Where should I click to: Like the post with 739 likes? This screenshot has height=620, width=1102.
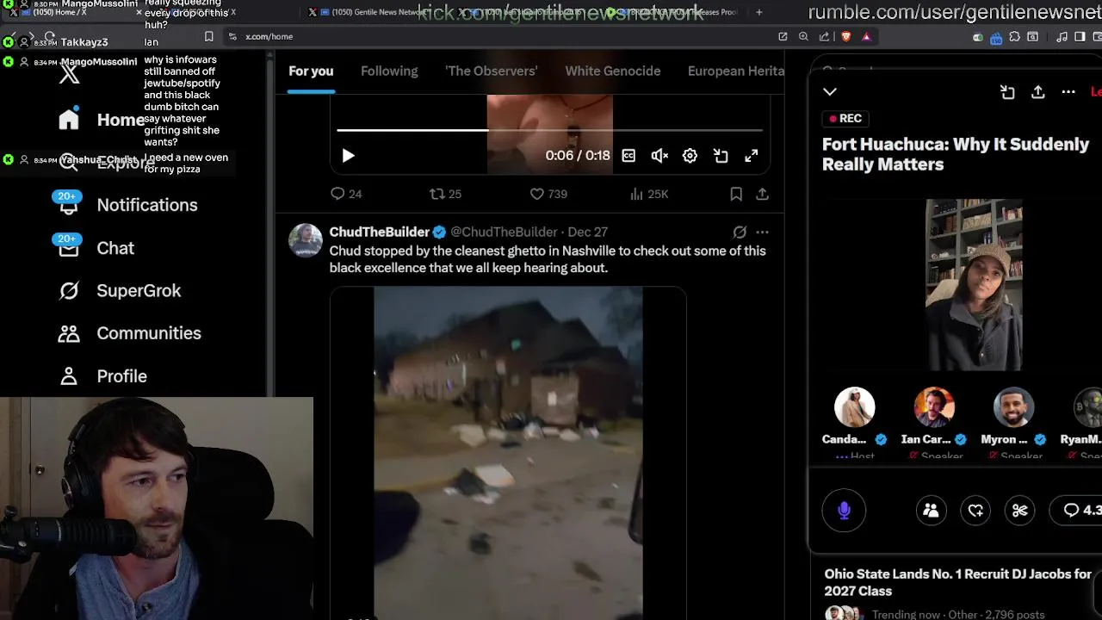click(548, 194)
